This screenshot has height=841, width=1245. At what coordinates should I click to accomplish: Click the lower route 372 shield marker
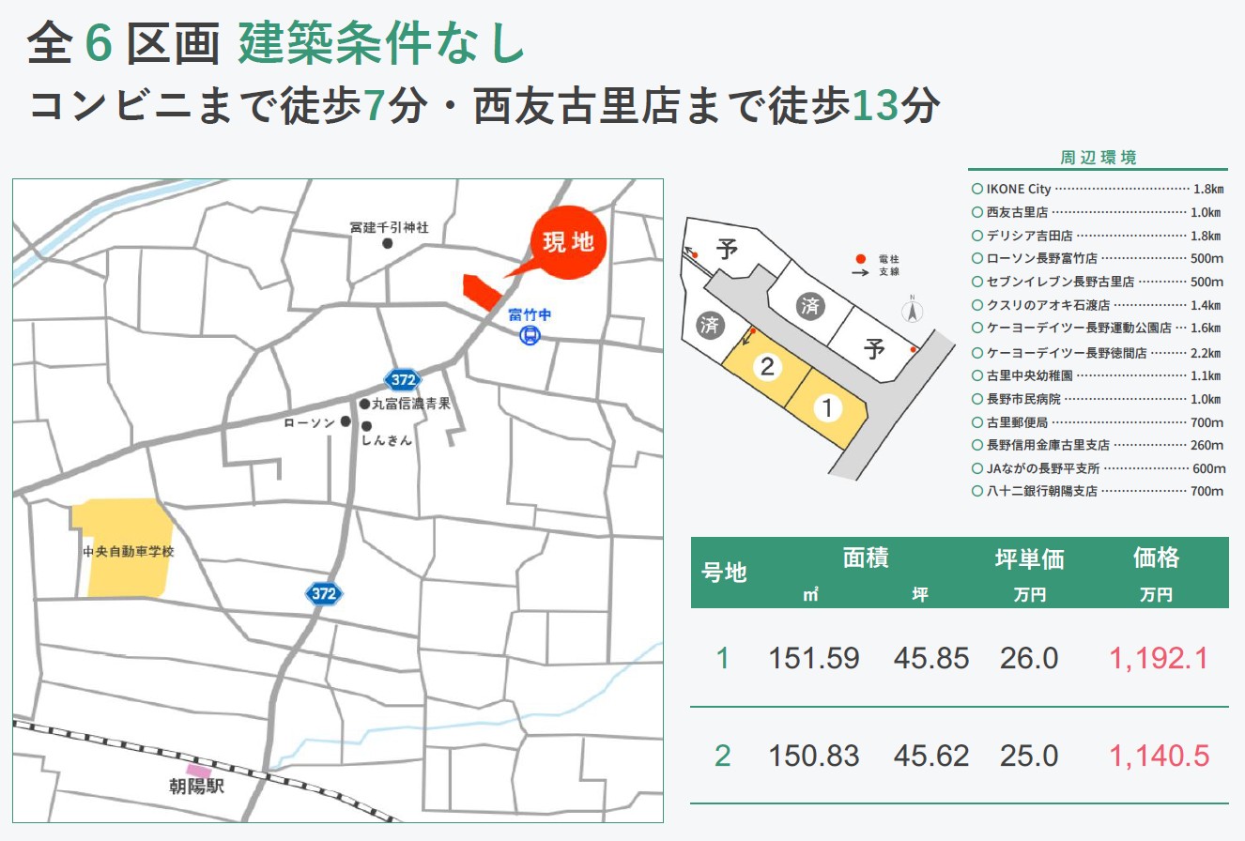pos(324,593)
